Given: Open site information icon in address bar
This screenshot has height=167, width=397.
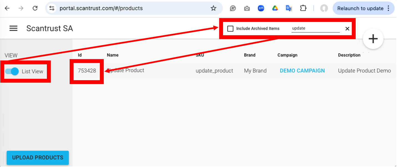Looking at the screenshot, I should pos(52,8).
